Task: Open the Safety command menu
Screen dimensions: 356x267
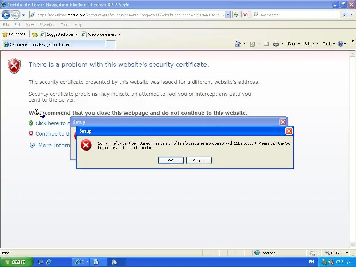Action: pyautogui.click(x=311, y=44)
